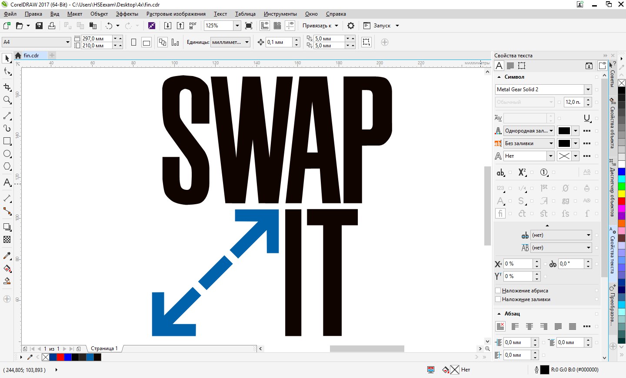Open the Инструменты menu
Viewport: 626px width, 378px height.
(x=280, y=14)
